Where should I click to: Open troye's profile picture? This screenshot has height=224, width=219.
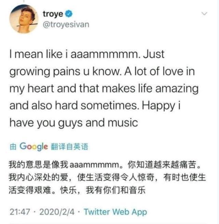[x=24, y=19]
